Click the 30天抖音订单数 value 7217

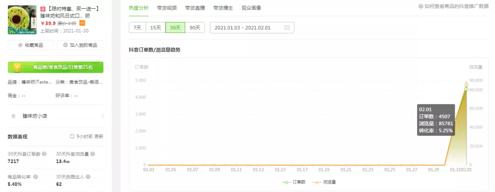pyautogui.click(x=14, y=161)
